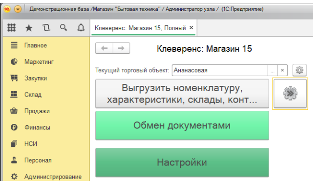Open the small gear settings button
Screen dimensions: 321x181
coord(300,70)
